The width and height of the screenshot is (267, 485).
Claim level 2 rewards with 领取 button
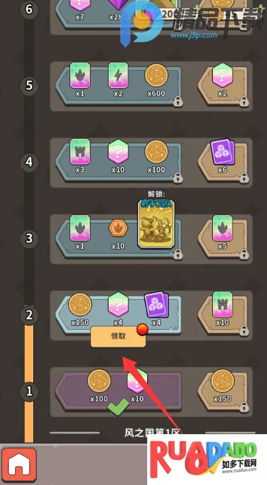118,336
